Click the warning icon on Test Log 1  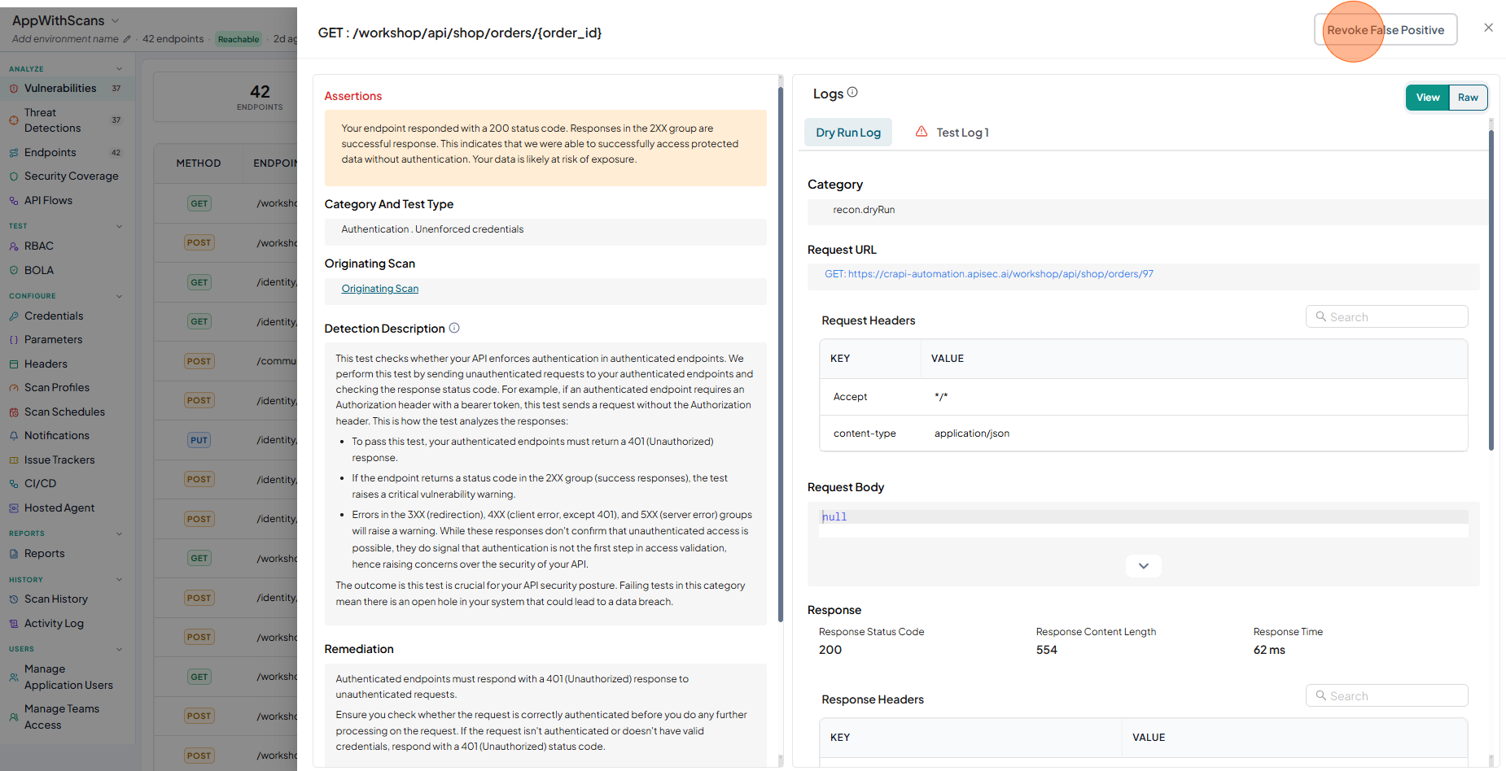tap(922, 132)
